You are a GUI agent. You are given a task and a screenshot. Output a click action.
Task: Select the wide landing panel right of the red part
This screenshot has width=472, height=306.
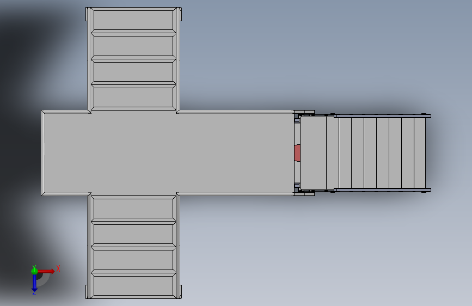[x=314, y=153]
